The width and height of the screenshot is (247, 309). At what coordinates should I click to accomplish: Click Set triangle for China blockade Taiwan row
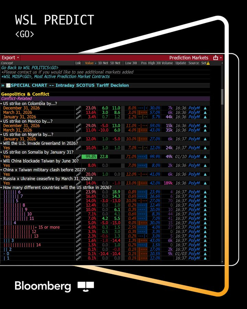205,165
